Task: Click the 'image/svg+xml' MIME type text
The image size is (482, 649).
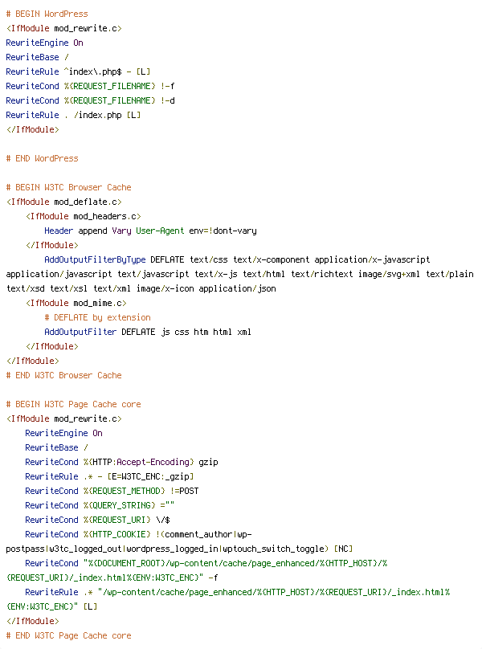Action: (389, 275)
